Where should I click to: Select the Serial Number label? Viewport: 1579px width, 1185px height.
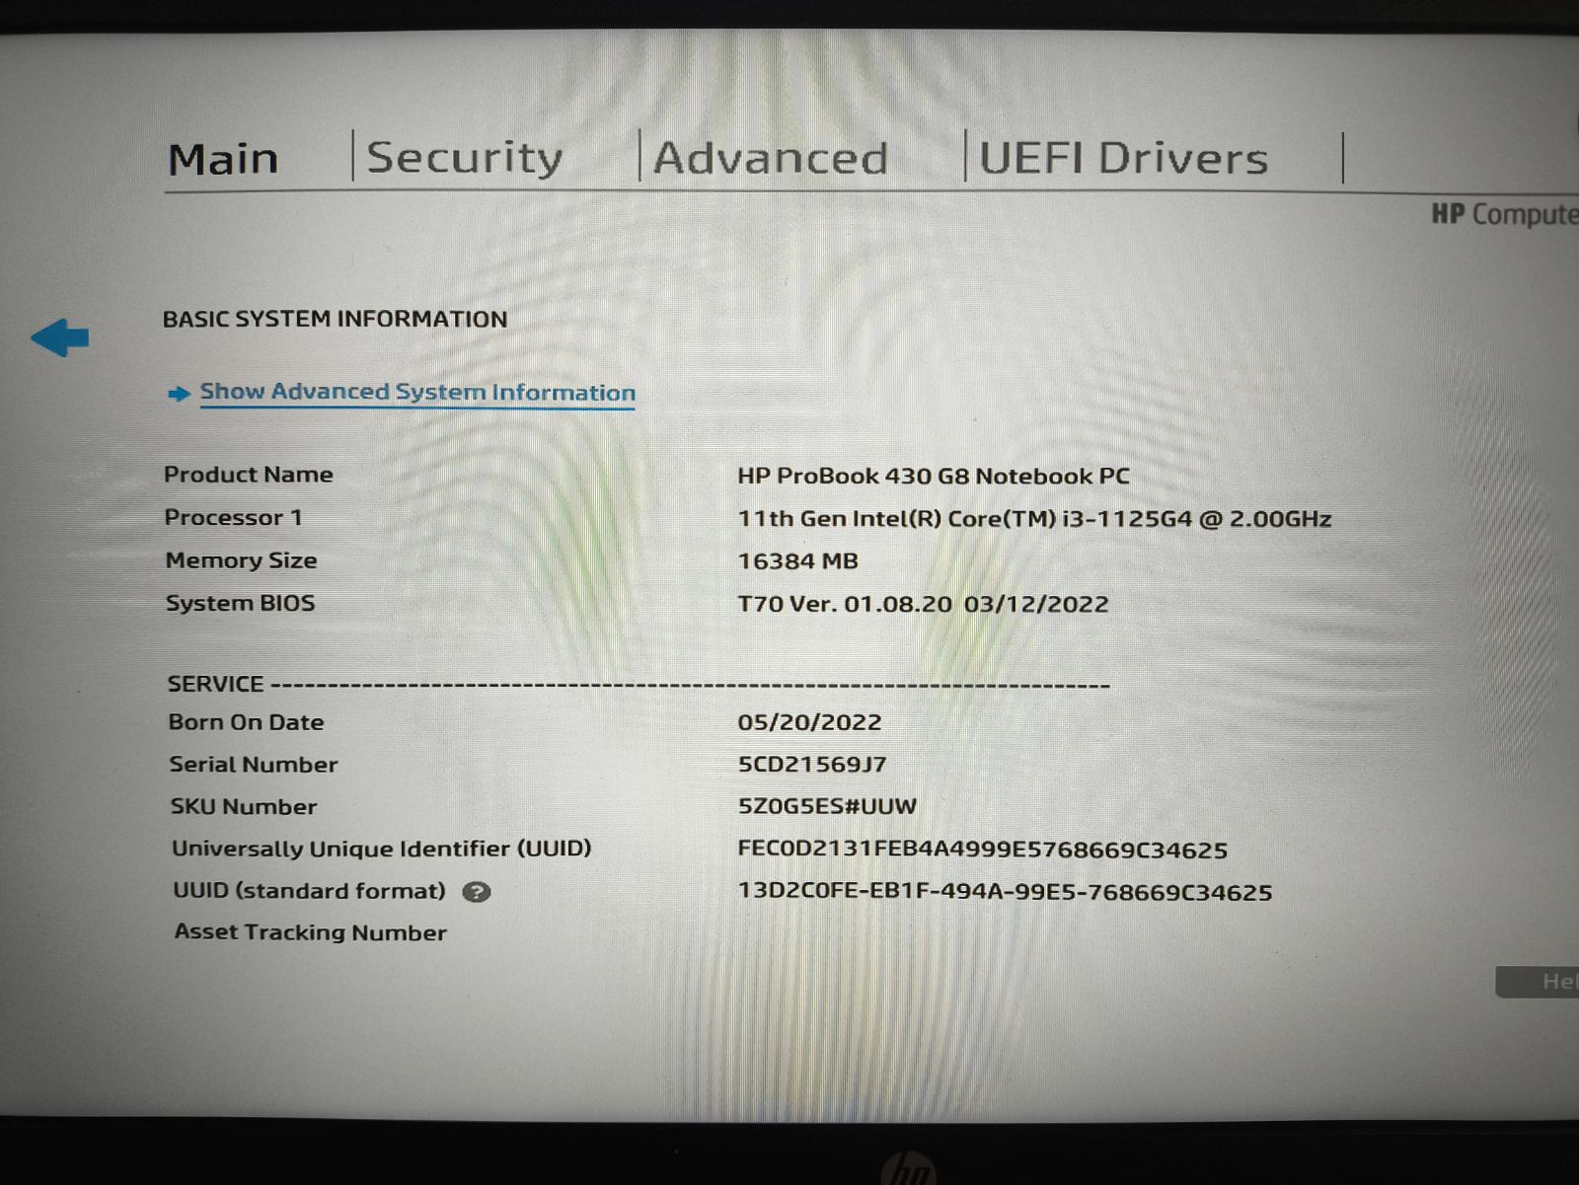coord(254,765)
